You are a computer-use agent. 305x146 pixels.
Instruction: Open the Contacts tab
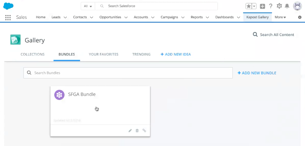pyautogui.click(x=80, y=17)
